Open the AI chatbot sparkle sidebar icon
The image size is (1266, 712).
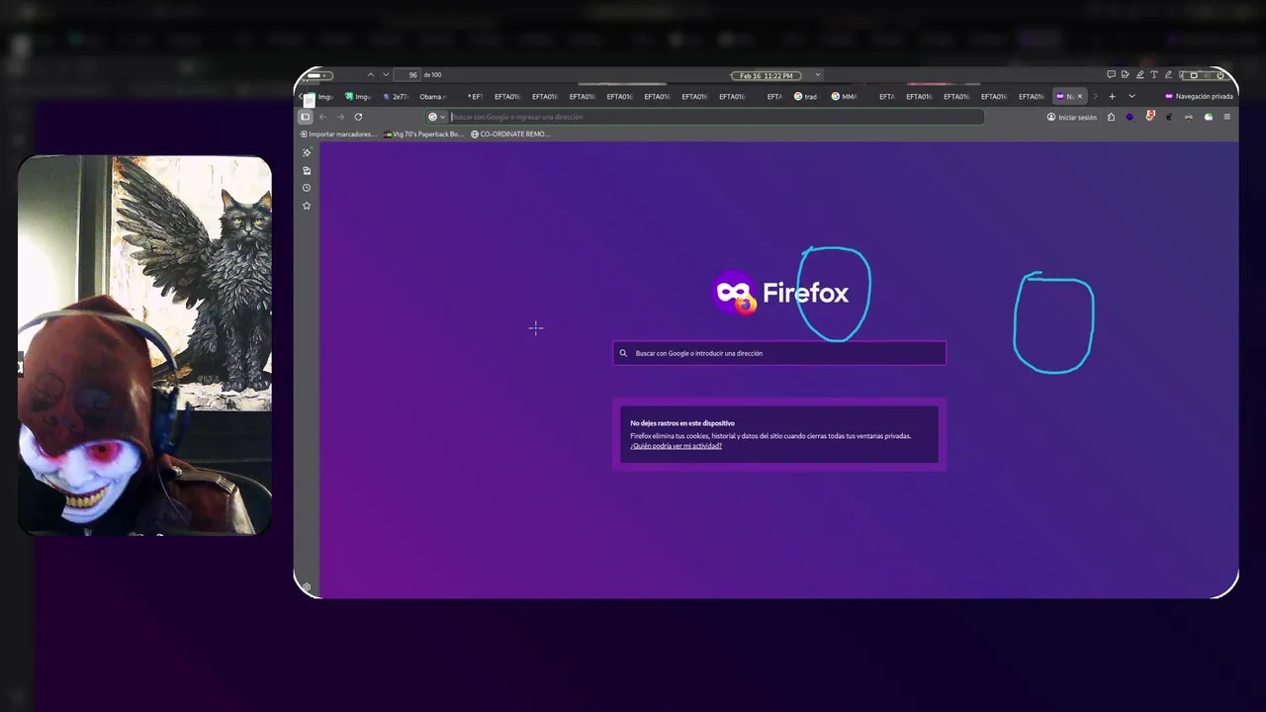click(307, 152)
